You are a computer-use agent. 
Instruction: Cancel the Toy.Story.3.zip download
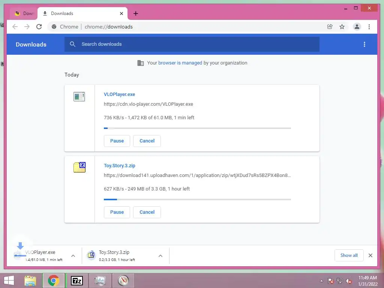[x=147, y=212]
